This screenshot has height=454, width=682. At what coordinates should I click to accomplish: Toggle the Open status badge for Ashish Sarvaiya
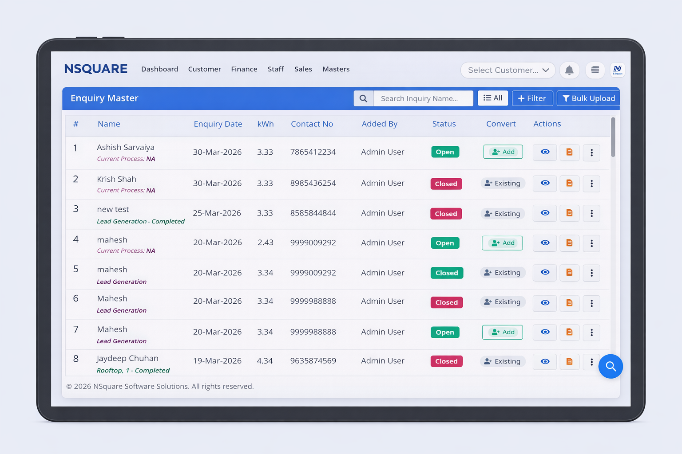(x=445, y=152)
